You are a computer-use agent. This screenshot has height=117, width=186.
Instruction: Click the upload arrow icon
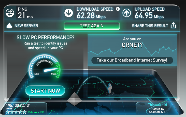point(127,13)
